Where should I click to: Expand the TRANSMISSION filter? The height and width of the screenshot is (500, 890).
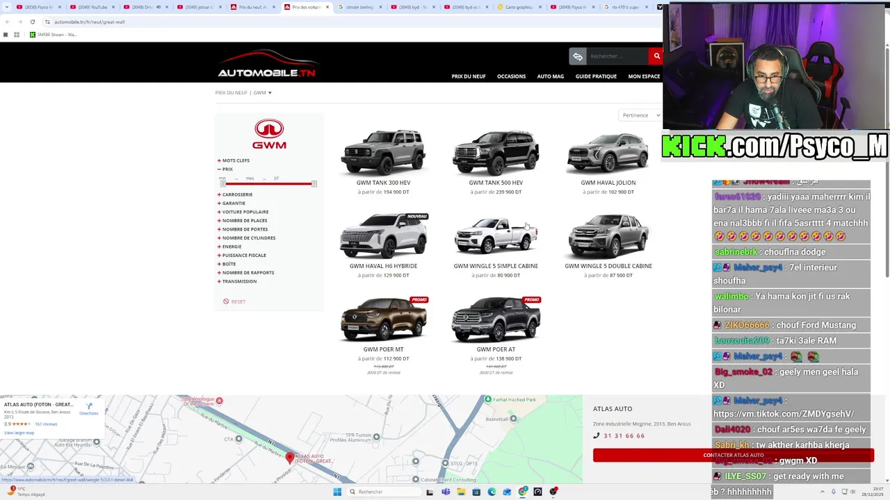[x=237, y=281]
